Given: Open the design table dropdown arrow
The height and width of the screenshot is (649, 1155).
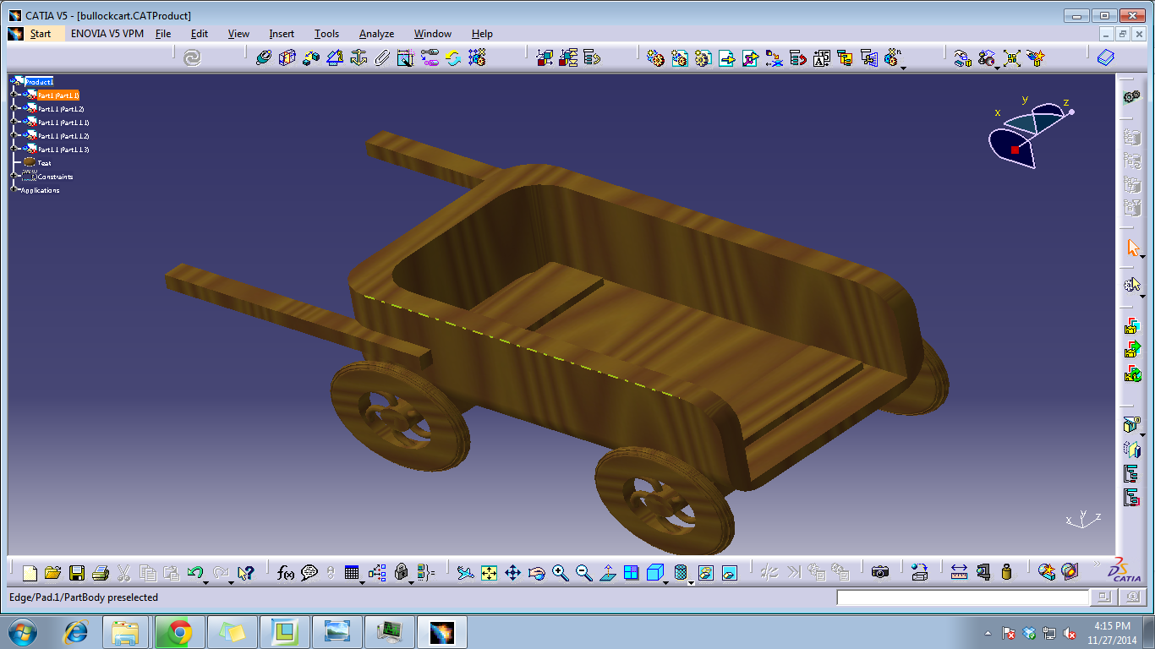Looking at the screenshot, I should point(363,582).
